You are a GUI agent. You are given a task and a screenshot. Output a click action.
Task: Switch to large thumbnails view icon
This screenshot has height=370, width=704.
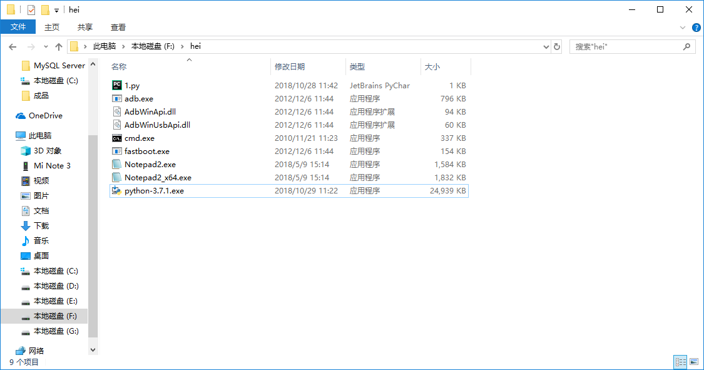tap(694, 361)
